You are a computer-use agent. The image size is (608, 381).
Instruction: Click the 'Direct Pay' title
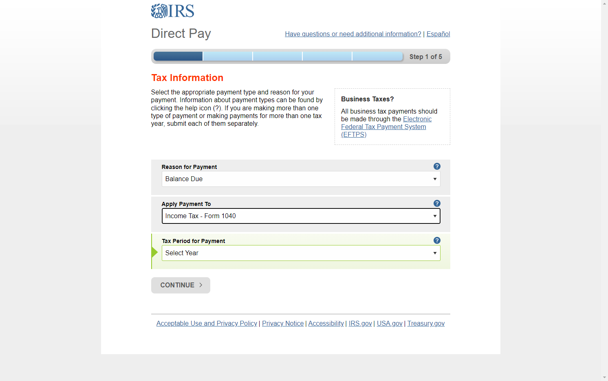[181, 33]
